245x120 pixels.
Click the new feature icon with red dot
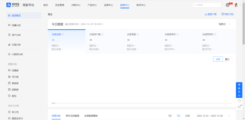(x=239, y=107)
